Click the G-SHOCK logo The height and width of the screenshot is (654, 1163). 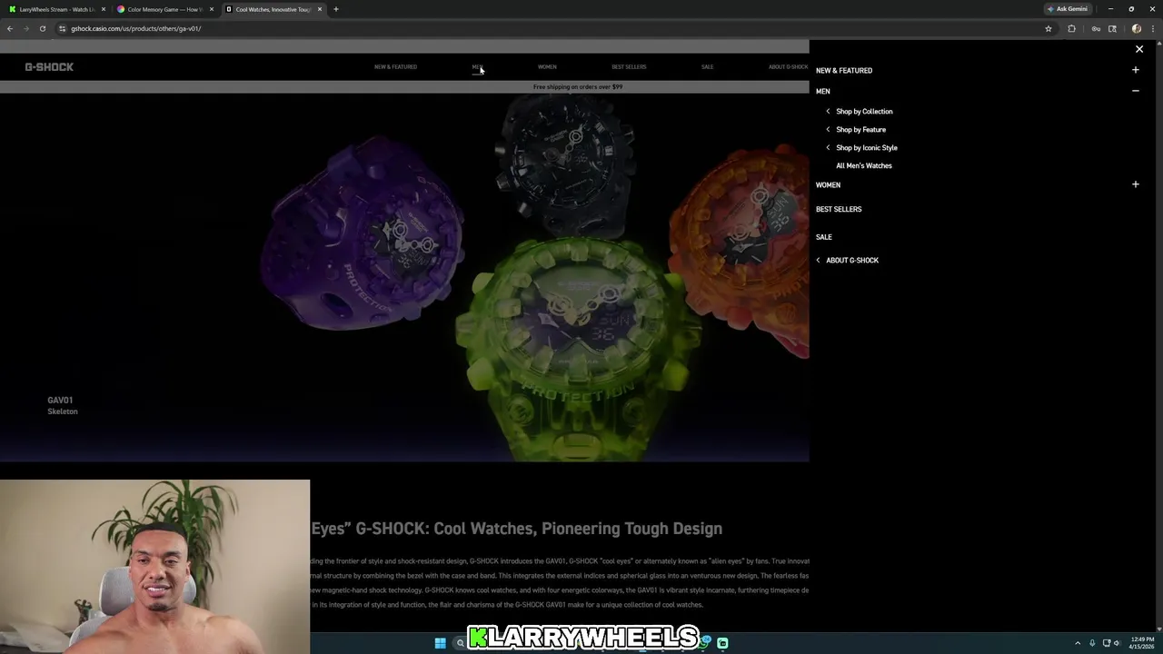point(49,67)
